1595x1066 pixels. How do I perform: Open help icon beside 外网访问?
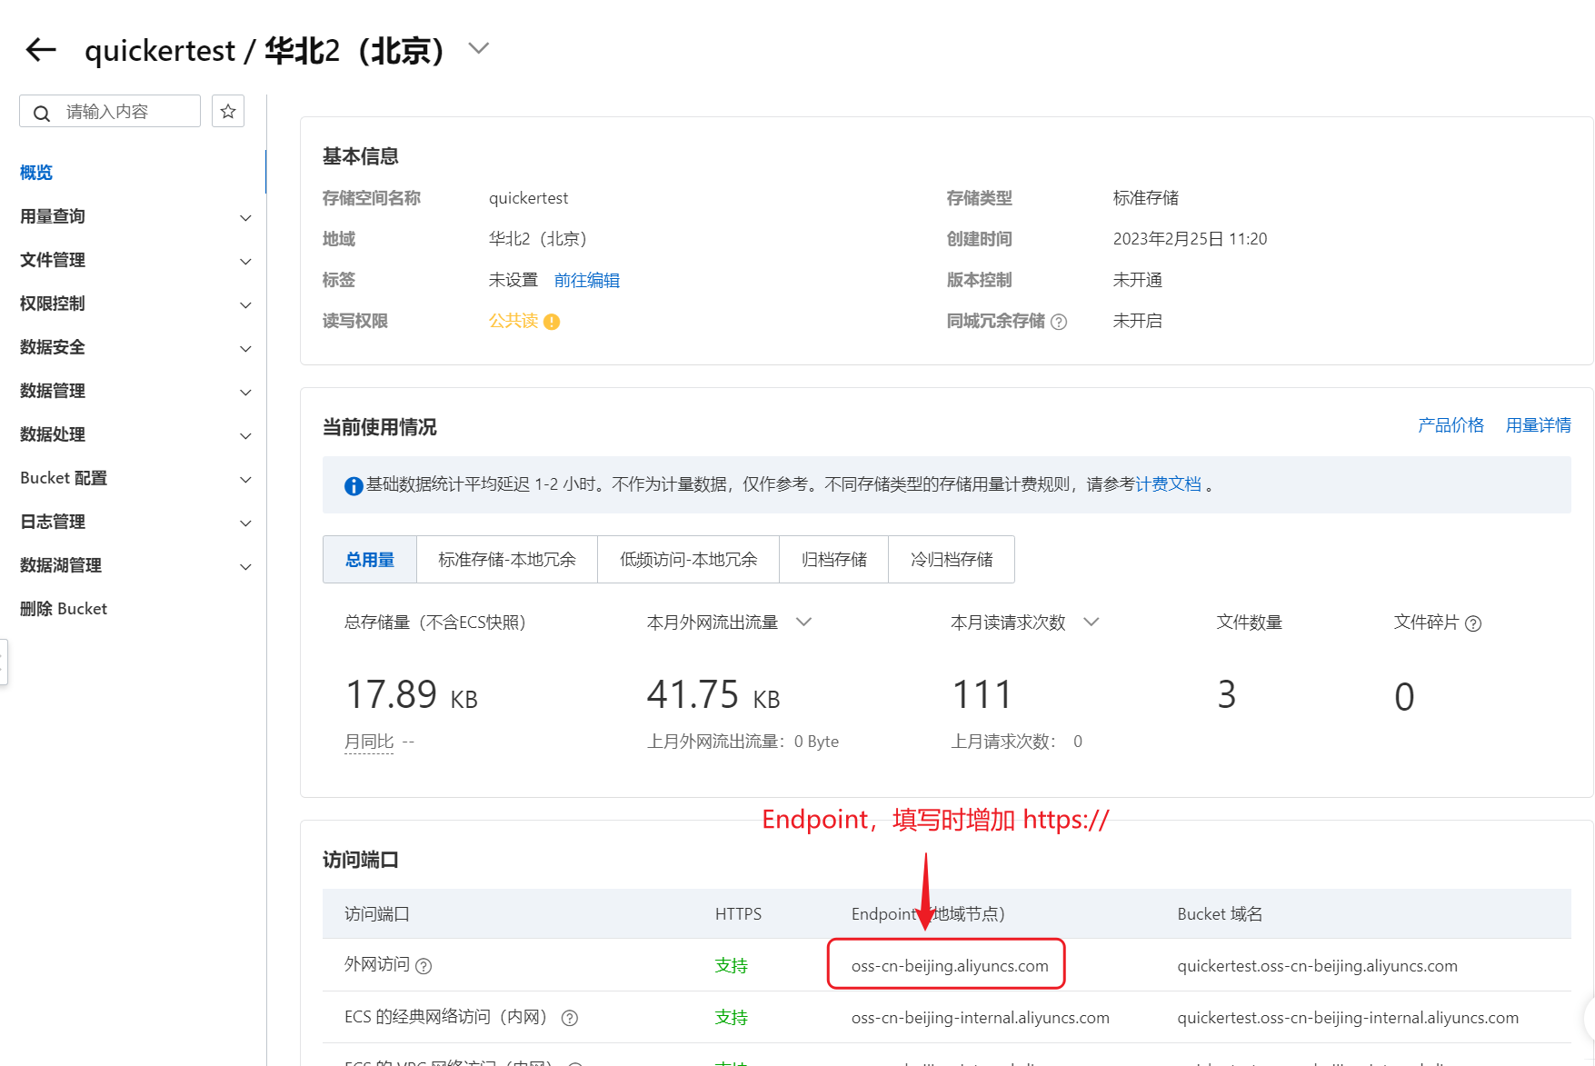coord(424,966)
